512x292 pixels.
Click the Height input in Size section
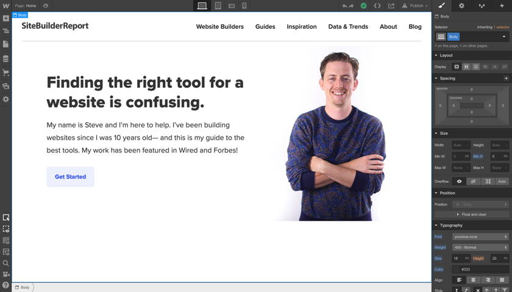(500, 144)
